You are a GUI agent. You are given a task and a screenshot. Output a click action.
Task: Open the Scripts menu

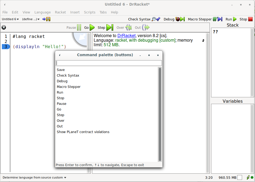pyautogui.click(x=90, y=12)
